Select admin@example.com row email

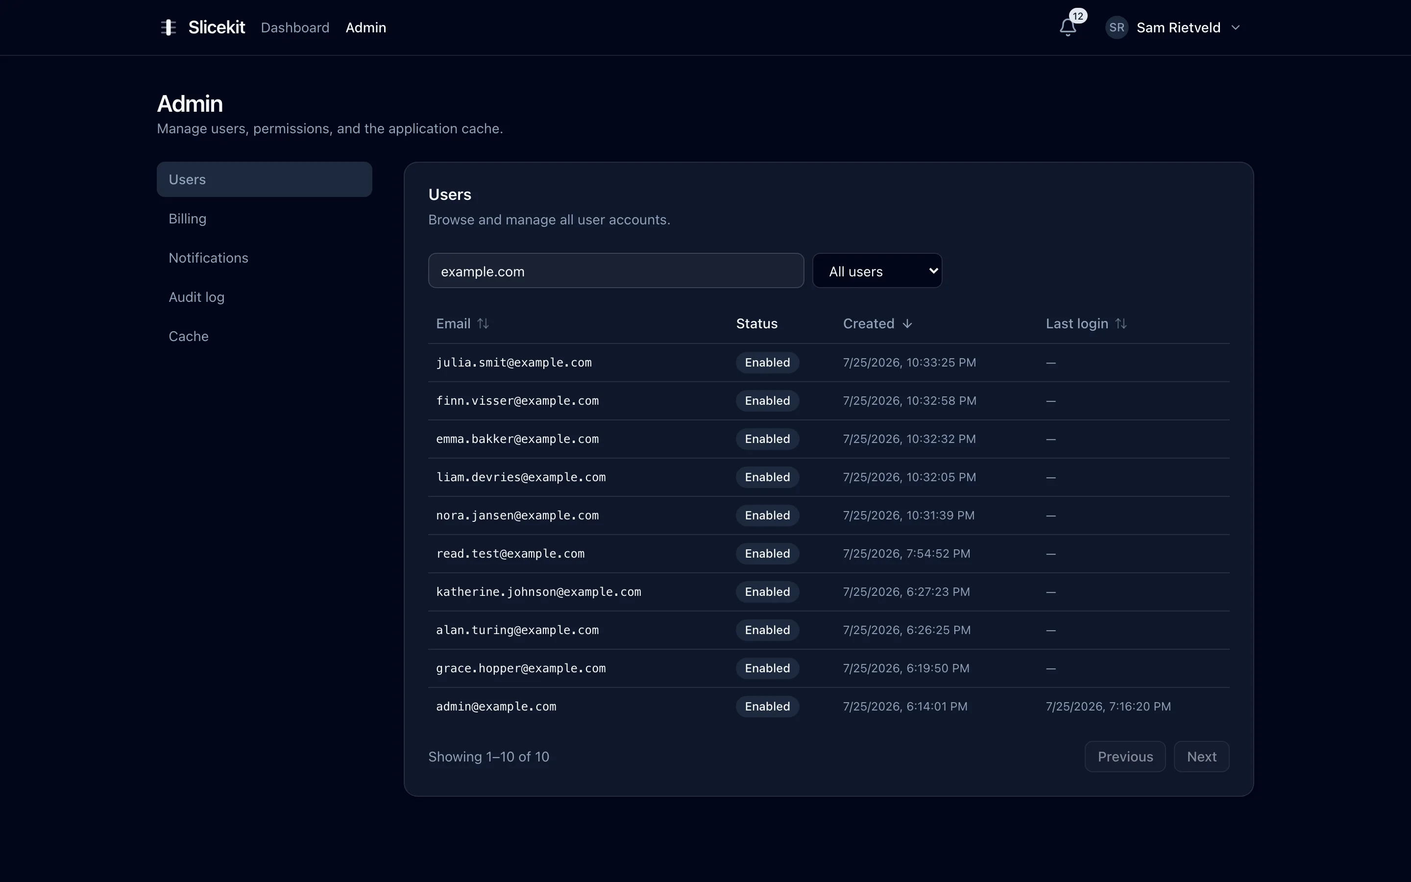[496, 707]
